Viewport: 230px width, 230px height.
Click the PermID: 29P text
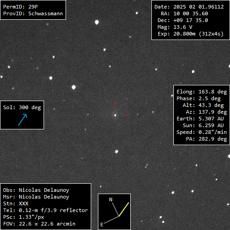point(20,7)
